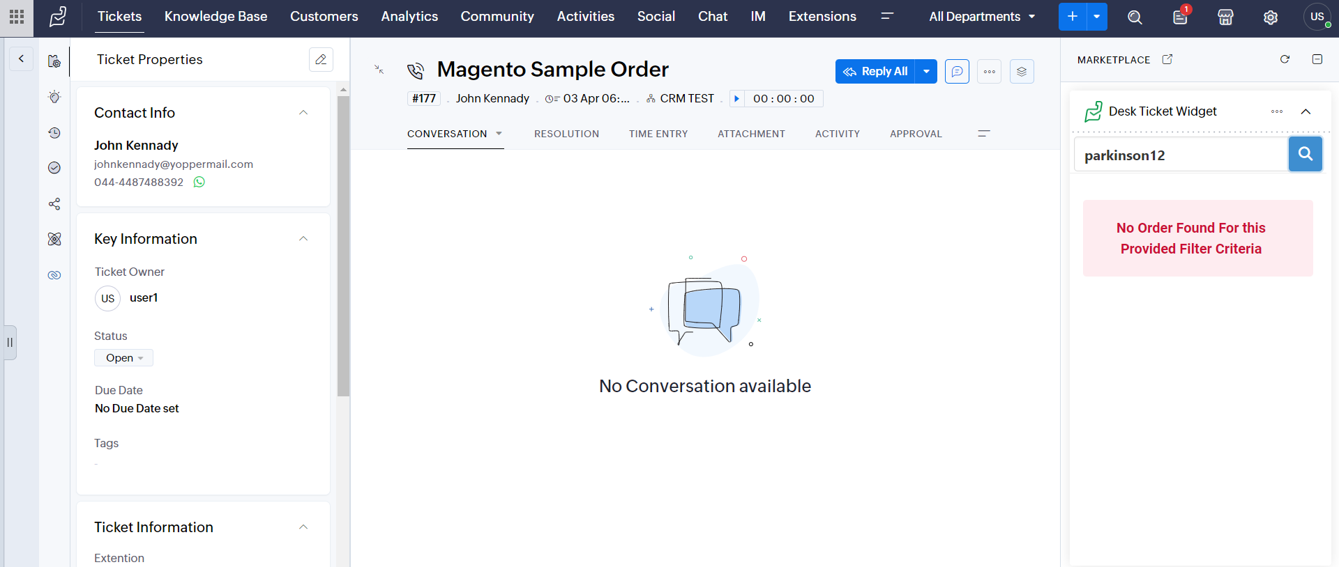Open the Status dropdown showing Open
This screenshot has height=567, width=1339.
pos(124,358)
